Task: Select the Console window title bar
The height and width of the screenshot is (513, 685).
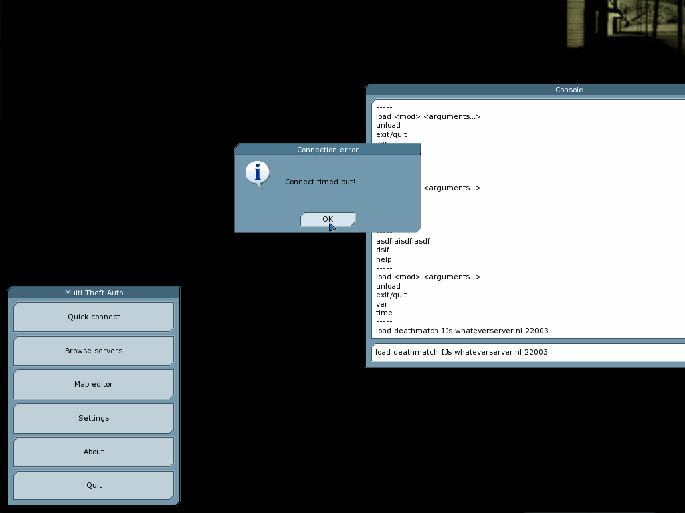Action: click(x=569, y=90)
